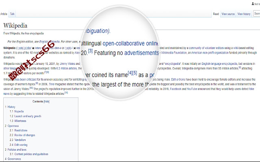
Task: Click the 'has been criticized' link
Action: pyautogui.click(x=26, y=79)
